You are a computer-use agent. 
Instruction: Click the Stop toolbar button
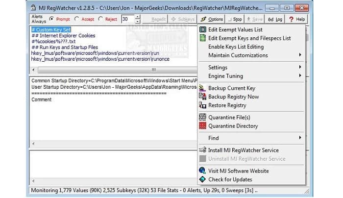coord(235,19)
